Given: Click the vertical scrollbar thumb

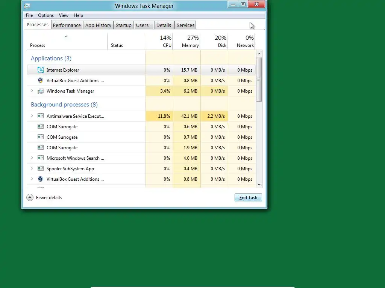Looking at the screenshot, I should coord(259,79).
